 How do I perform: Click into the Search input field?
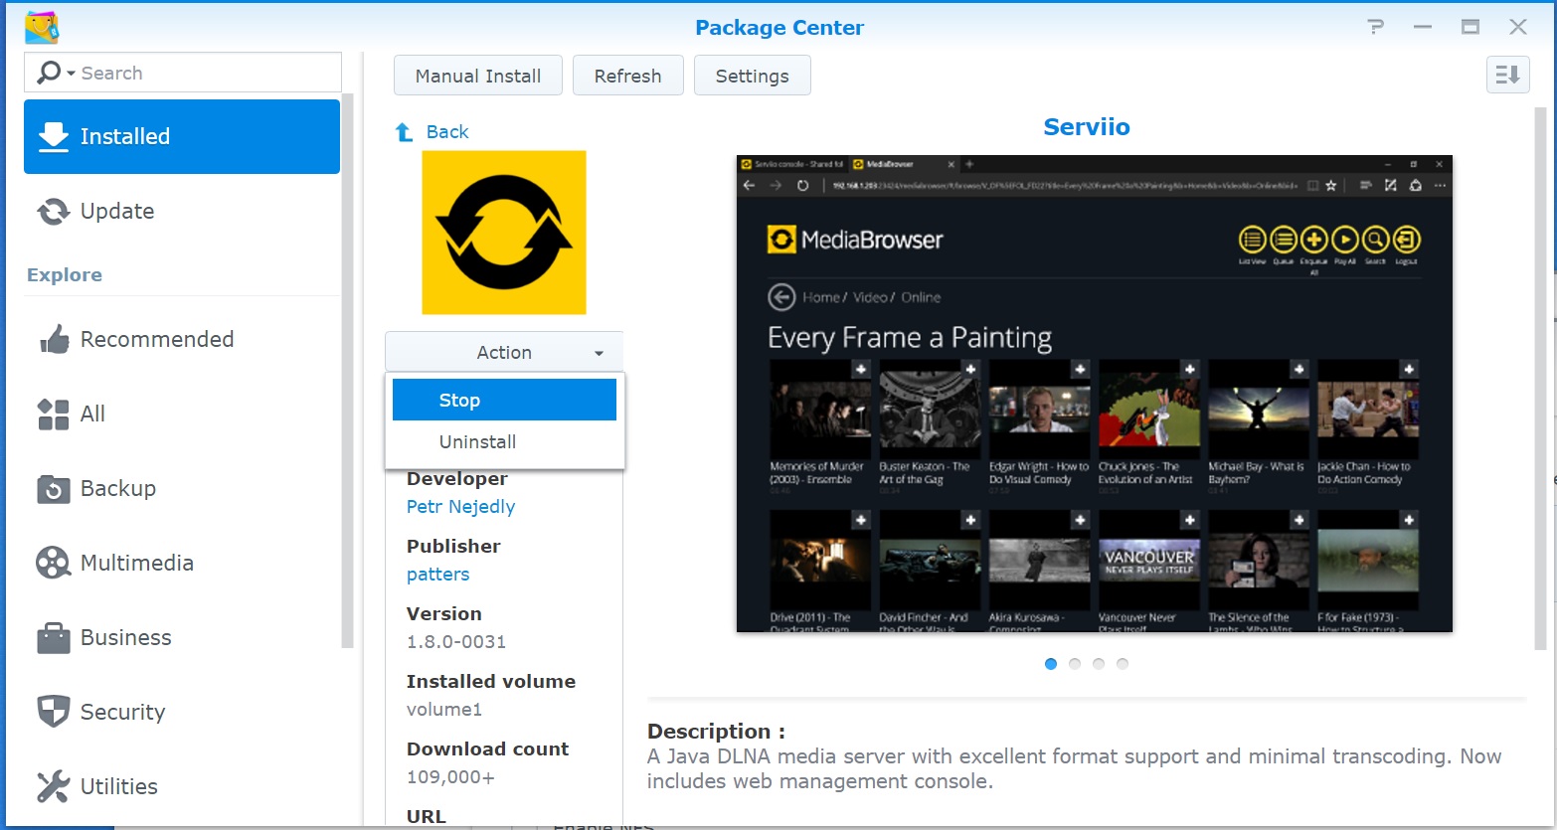coord(204,74)
